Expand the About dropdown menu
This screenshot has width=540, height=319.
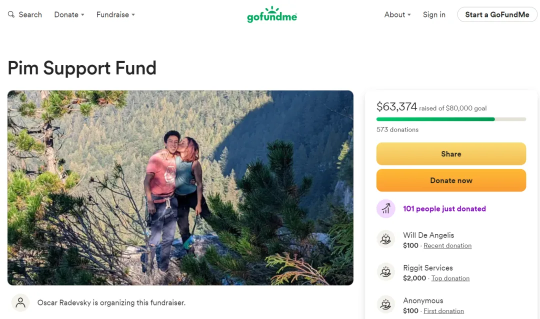click(397, 14)
